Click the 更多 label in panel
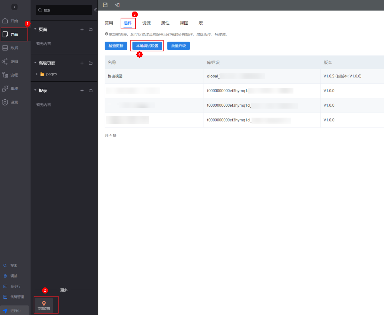384x315 pixels. pyautogui.click(x=64, y=290)
